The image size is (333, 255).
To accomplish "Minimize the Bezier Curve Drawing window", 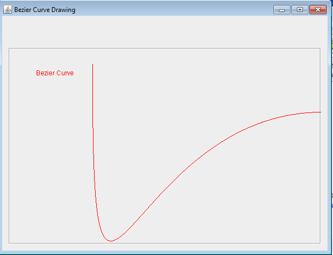I will 282,10.
